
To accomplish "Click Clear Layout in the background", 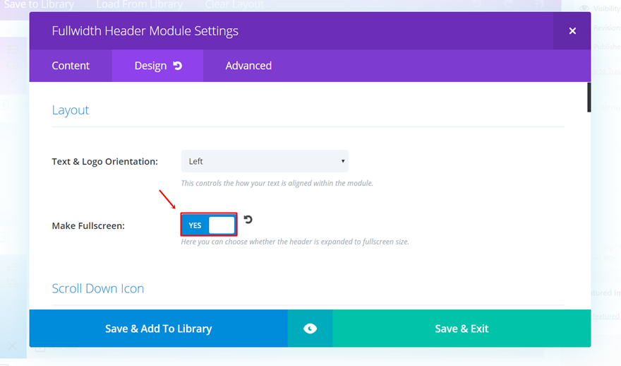I will pyautogui.click(x=234, y=5).
